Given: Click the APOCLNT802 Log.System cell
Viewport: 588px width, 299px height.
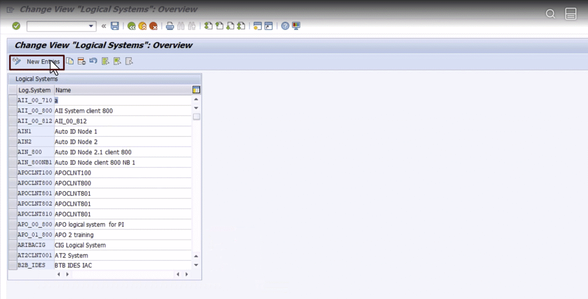Looking at the screenshot, I should click(36, 204).
